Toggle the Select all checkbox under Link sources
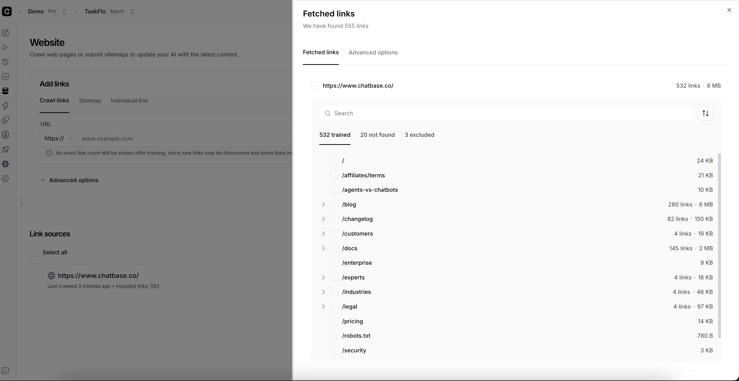 coord(33,253)
